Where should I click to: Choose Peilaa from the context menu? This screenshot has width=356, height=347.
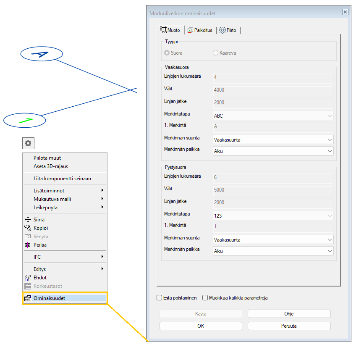coord(65,245)
